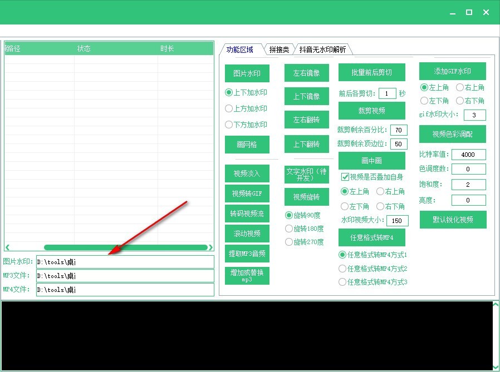Focus the 前后各剪切 seconds field
Screen dimensions: 500x372
point(388,93)
